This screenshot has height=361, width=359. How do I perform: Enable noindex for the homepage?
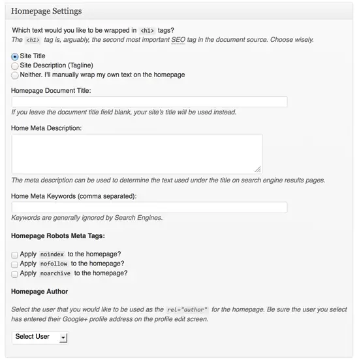point(14,255)
